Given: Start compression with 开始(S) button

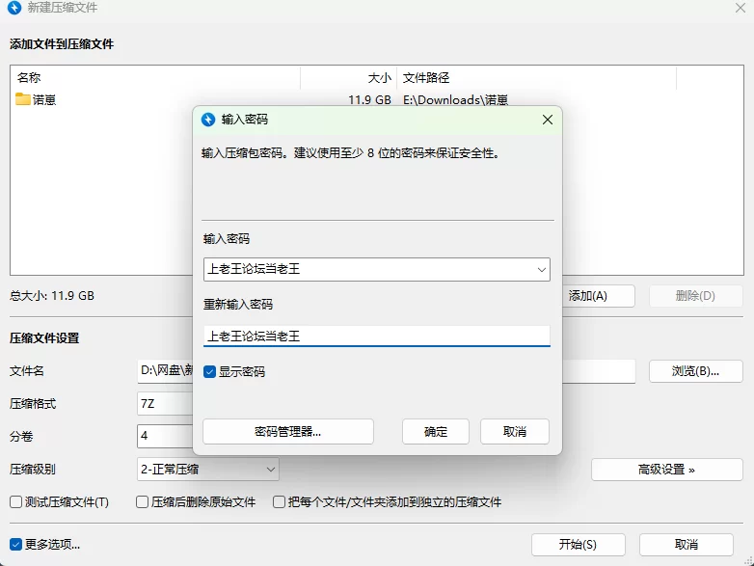Looking at the screenshot, I should click(578, 545).
